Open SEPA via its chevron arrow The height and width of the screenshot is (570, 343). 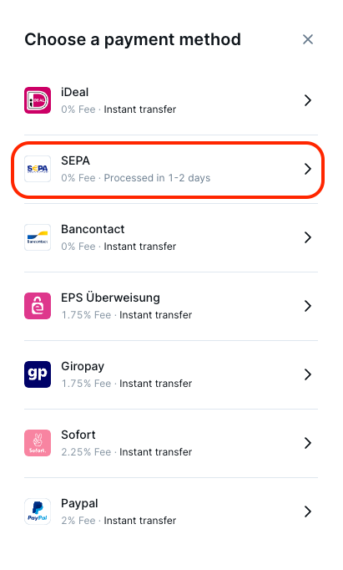[308, 169]
